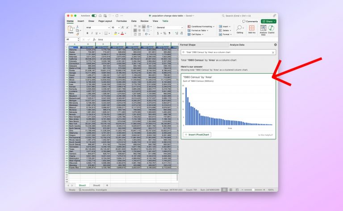Viewport: 343px width, 211px height.
Task: Open the Analyze Data tool in ribbon
Action: pos(263,30)
